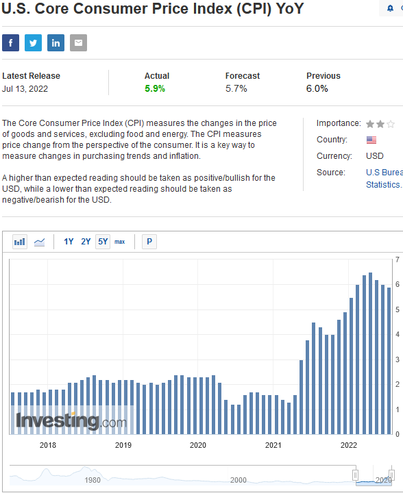Viewport: 403px width, 493px height.
Task: Share page via Facebook icon
Action: point(11,42)
